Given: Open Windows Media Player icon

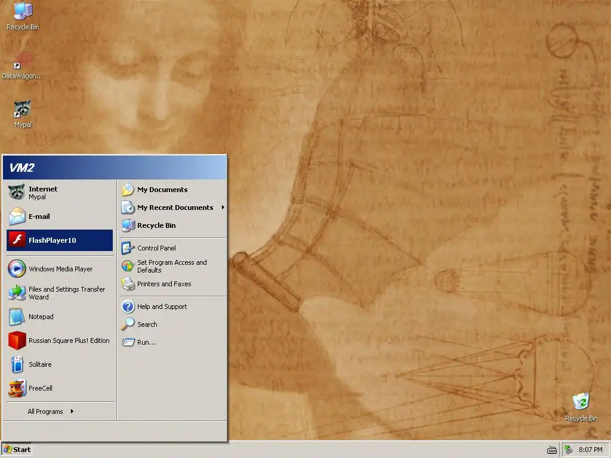Looking at the screenshot, I should (x=17, y=269).
